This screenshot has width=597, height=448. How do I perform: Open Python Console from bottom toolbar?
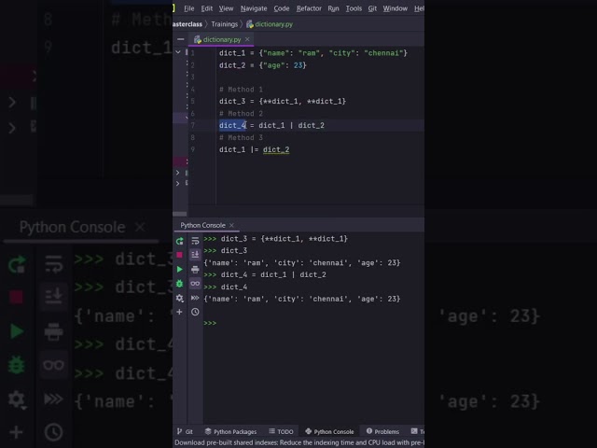point(329,431)
